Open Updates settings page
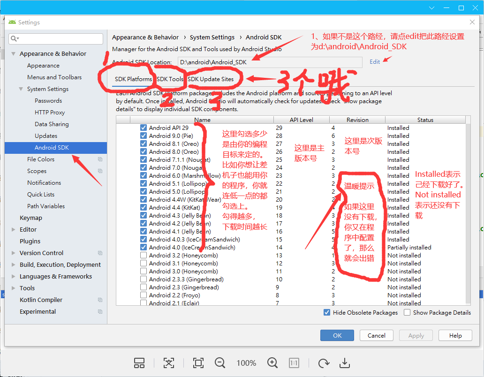 (x=45, y=136)
